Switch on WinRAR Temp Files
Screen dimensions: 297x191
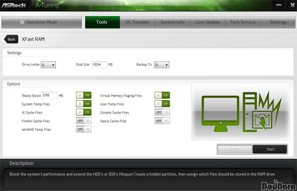[x=84, y=129]
